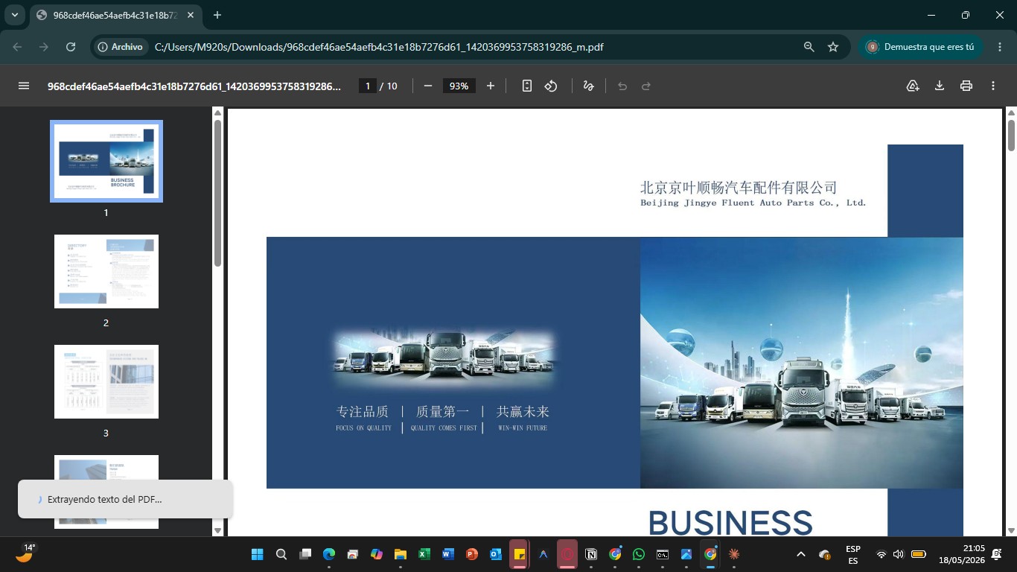Click the redo arrow in toolbar

(646, 86)
